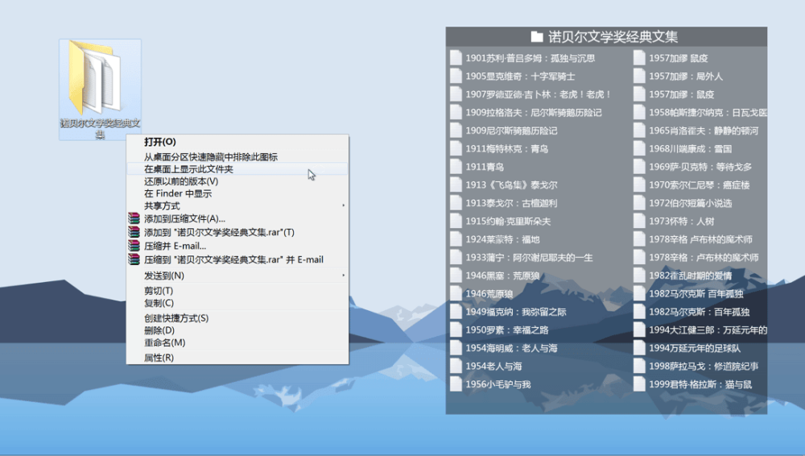Image resolution: width=805 pixels, height=456 pixels.
Task: Click the file icon for 1946荒原狼
Action: pyautogui.click(x=456, y=293)
